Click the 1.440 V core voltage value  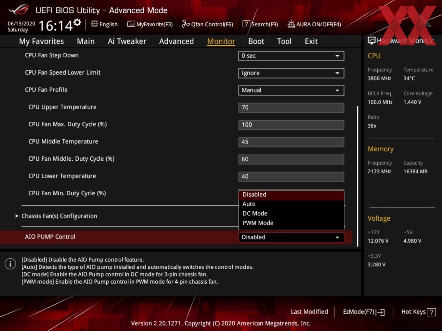point(412,102)
